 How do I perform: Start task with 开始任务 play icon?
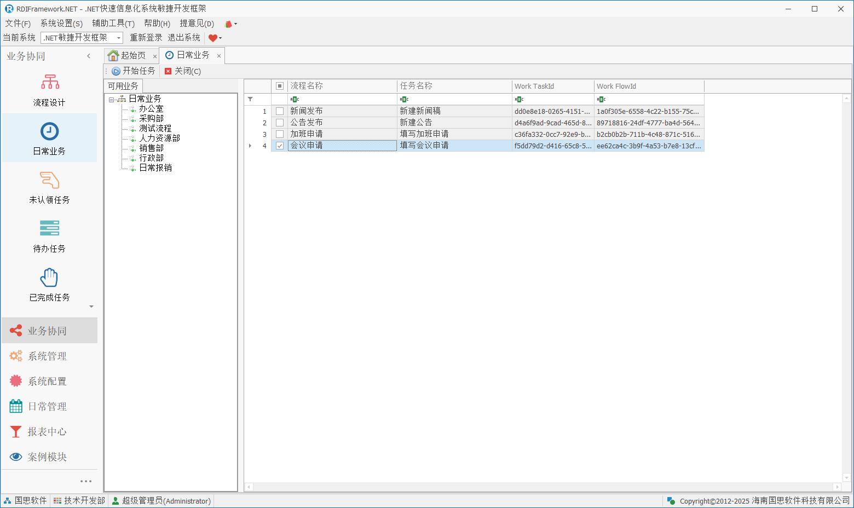click(x=116, y=71)
